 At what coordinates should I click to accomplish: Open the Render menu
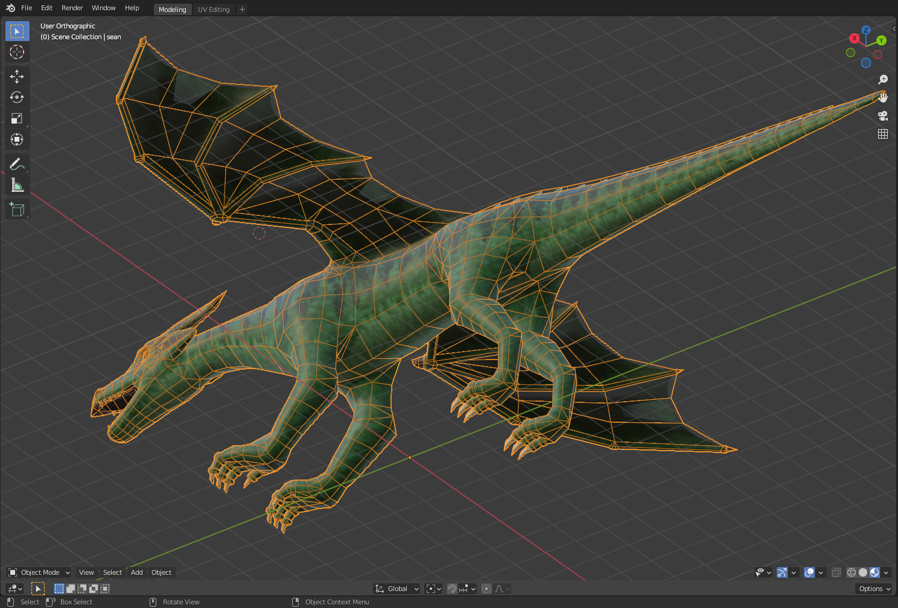[x=72, y=8]
